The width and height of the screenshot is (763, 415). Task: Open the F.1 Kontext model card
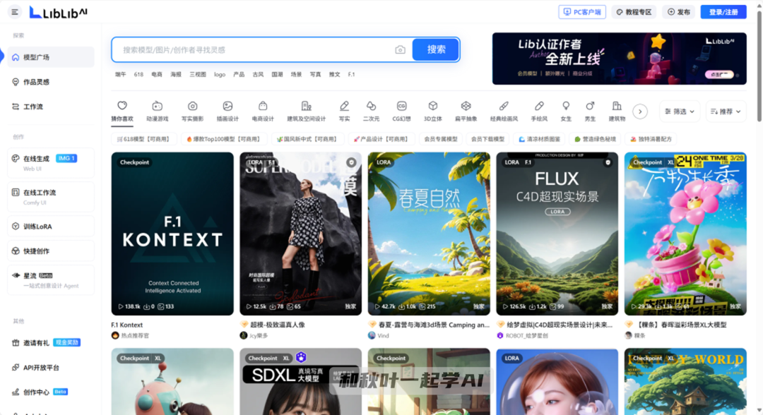(172, 234)
